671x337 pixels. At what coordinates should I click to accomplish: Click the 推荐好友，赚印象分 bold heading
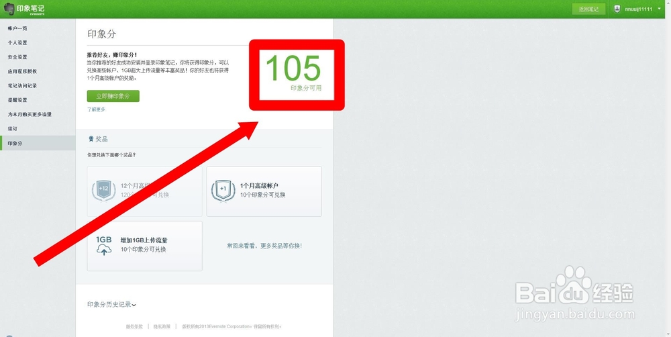click(x=112, y=55)
